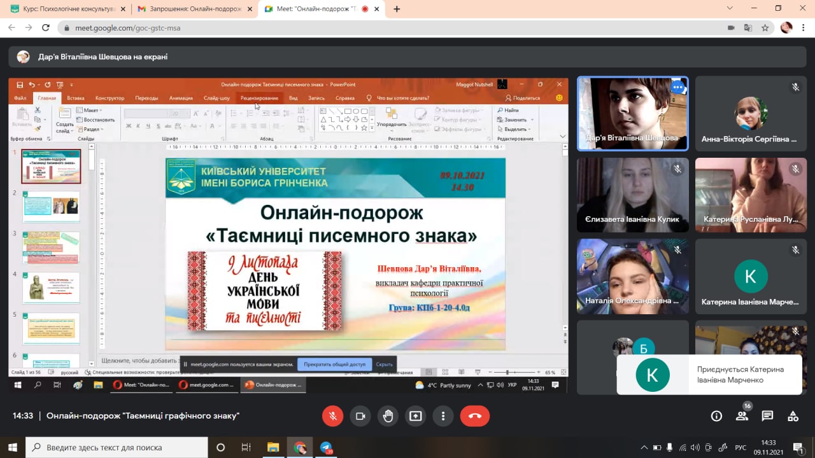Unmute the microphone in Meet
815x458 pixels.
click(x=332, y=416)
